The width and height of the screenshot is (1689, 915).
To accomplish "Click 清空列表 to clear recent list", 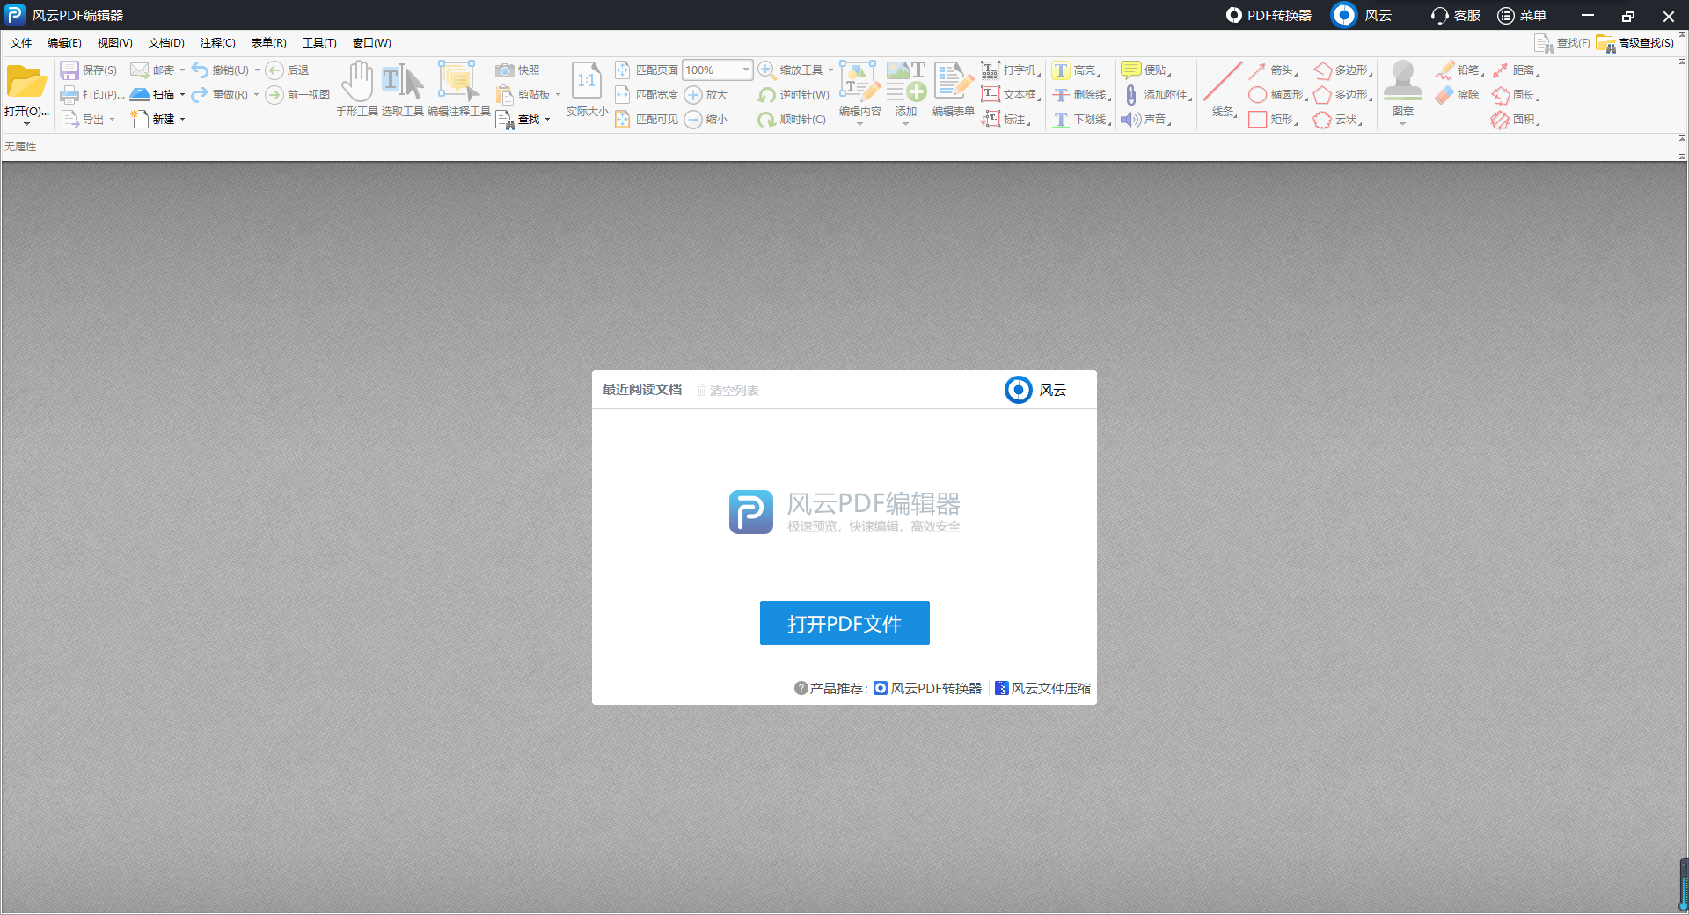I will coord(728,391).
